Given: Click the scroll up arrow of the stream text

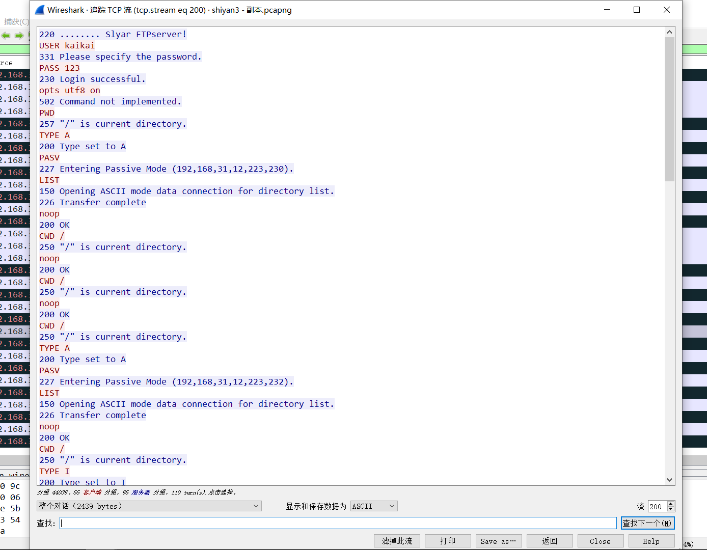Looking at the screenshot, I should [x=669, y=32].
